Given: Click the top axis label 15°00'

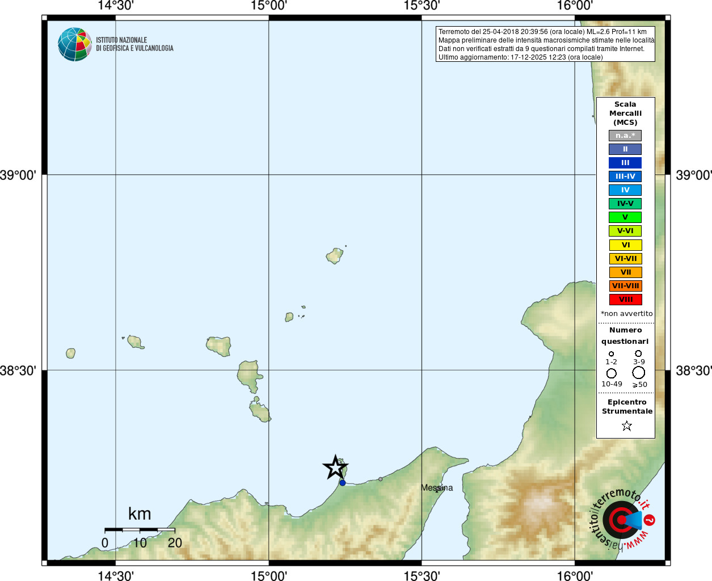Looking at the screenshot, I should 269,6.
